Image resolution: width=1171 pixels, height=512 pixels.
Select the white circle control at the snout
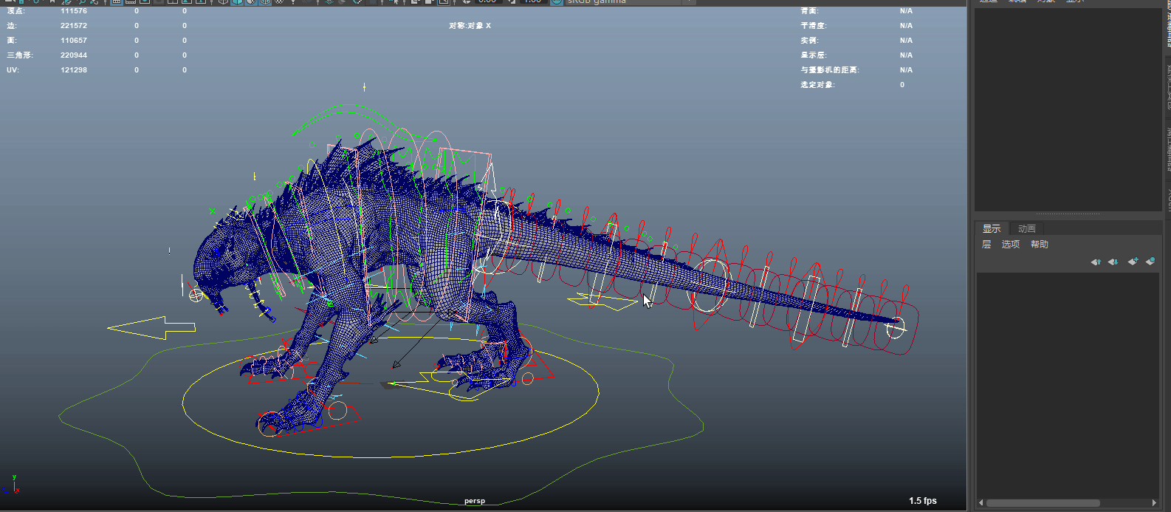[196, 296]
